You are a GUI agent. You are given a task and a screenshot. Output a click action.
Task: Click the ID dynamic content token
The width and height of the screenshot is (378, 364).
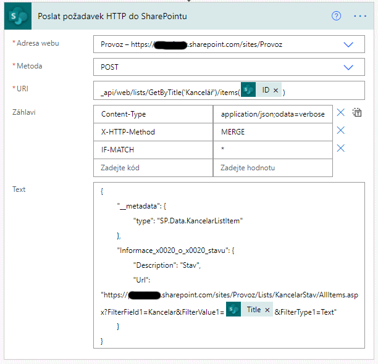(x=261, y=89)
